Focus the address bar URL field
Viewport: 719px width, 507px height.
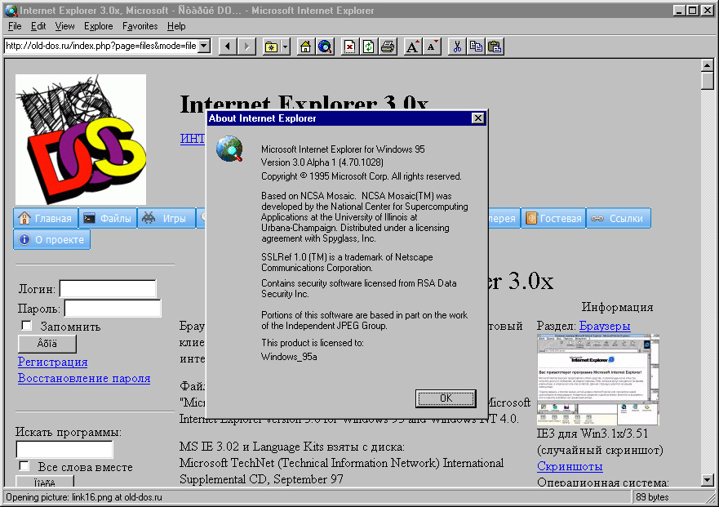click(x=101, y=46)
